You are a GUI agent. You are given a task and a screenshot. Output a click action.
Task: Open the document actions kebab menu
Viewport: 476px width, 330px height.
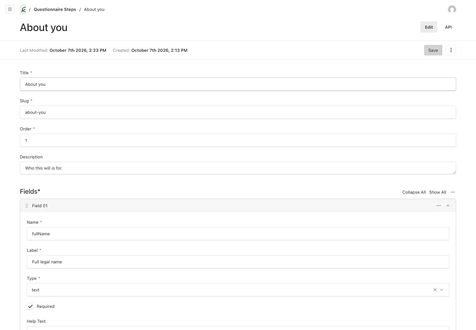tap(451, 50)
